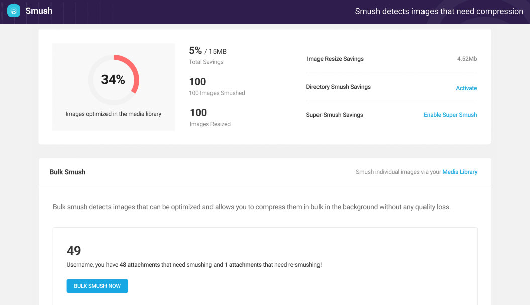Click 'Smush individual images via your' text
The height and width of the screenshot is (305, 530).
398,172
